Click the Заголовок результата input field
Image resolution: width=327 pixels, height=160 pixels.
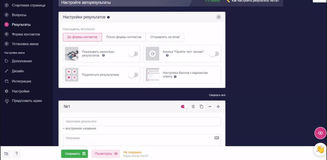pos(142,121)
